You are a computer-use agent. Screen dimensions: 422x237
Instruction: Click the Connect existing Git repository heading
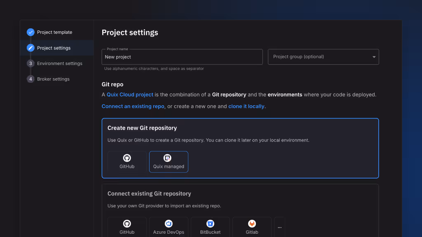(149, 194)
